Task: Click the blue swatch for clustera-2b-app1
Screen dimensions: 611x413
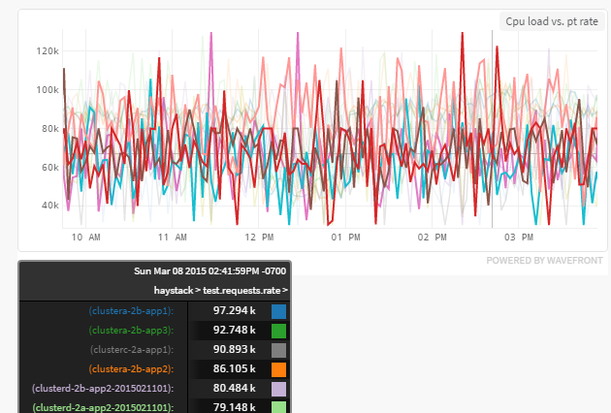Action: [278, 312]
